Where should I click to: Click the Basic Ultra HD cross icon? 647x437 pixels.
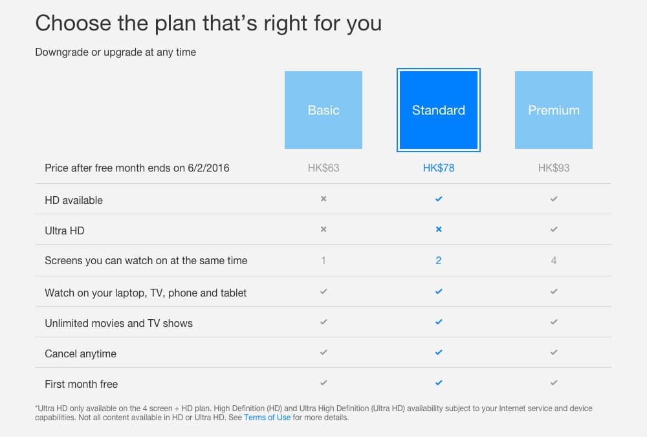[323, 229]
